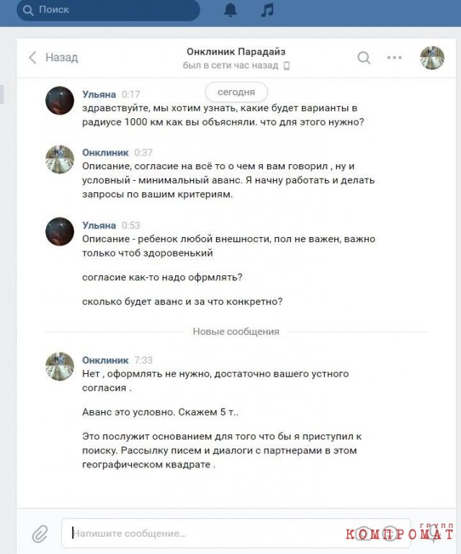Screen dimensions: 461x554
Task: Click Ульяна's avatar beside 0:53 message
Action: [60, 231]
